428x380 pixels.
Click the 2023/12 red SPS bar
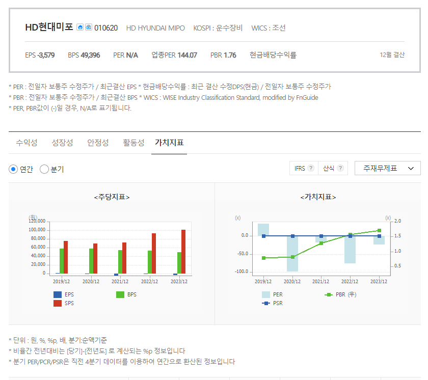tap(183, 252)
